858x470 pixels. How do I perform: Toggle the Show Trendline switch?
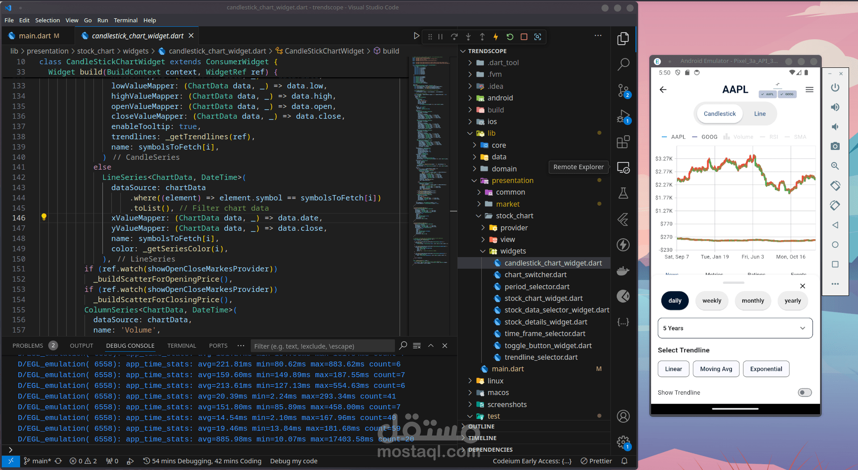[x=804, y=392]
